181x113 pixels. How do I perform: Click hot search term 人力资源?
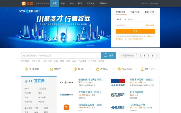point(92,61)
